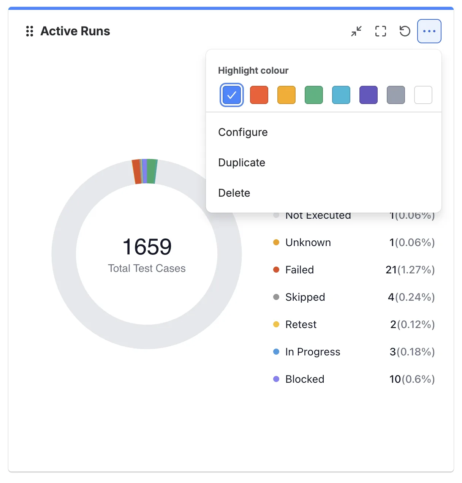Click the Failed count 21(1.27%)

tap(410, 270)
